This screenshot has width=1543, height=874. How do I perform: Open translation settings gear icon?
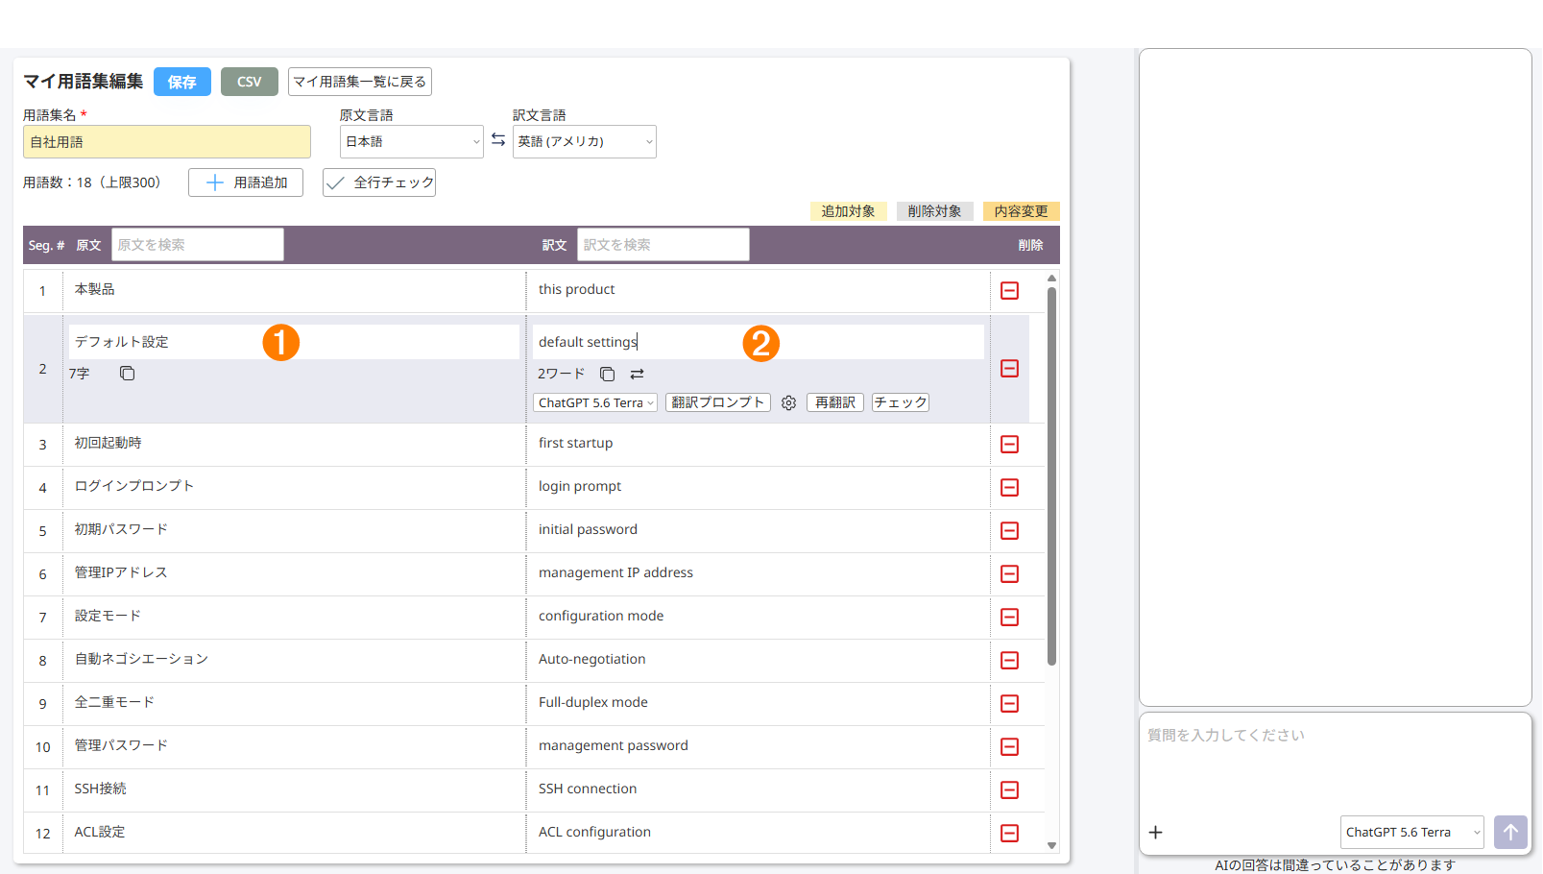(788, 403)
